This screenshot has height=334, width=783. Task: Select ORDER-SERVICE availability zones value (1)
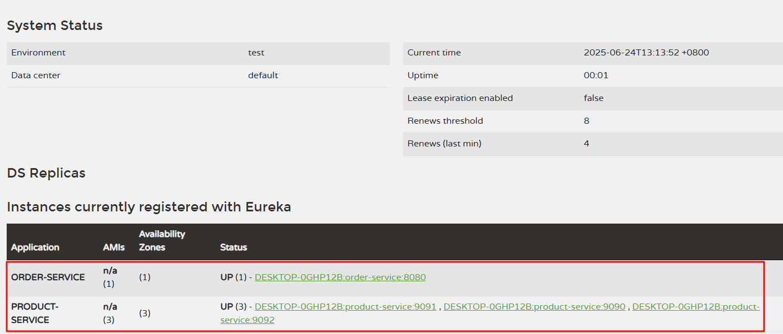(145, 277)
